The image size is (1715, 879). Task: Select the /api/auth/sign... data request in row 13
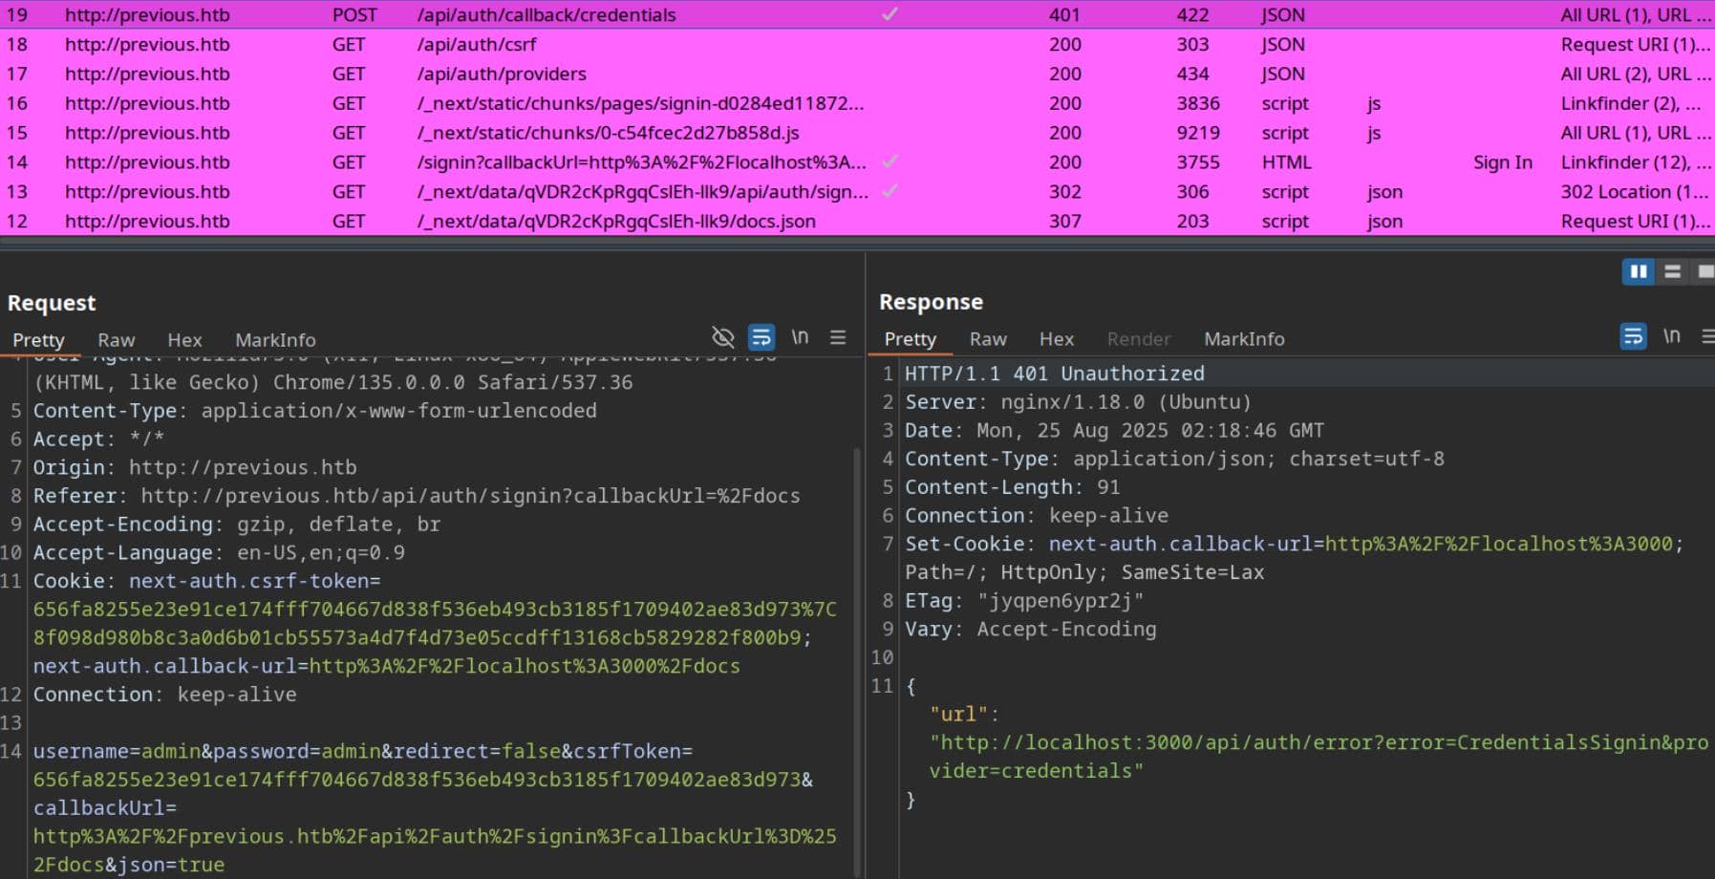[857, 192]
